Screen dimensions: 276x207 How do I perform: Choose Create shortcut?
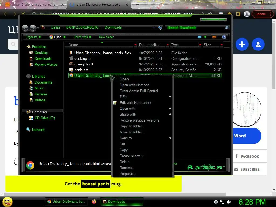(x=143, y=156)
